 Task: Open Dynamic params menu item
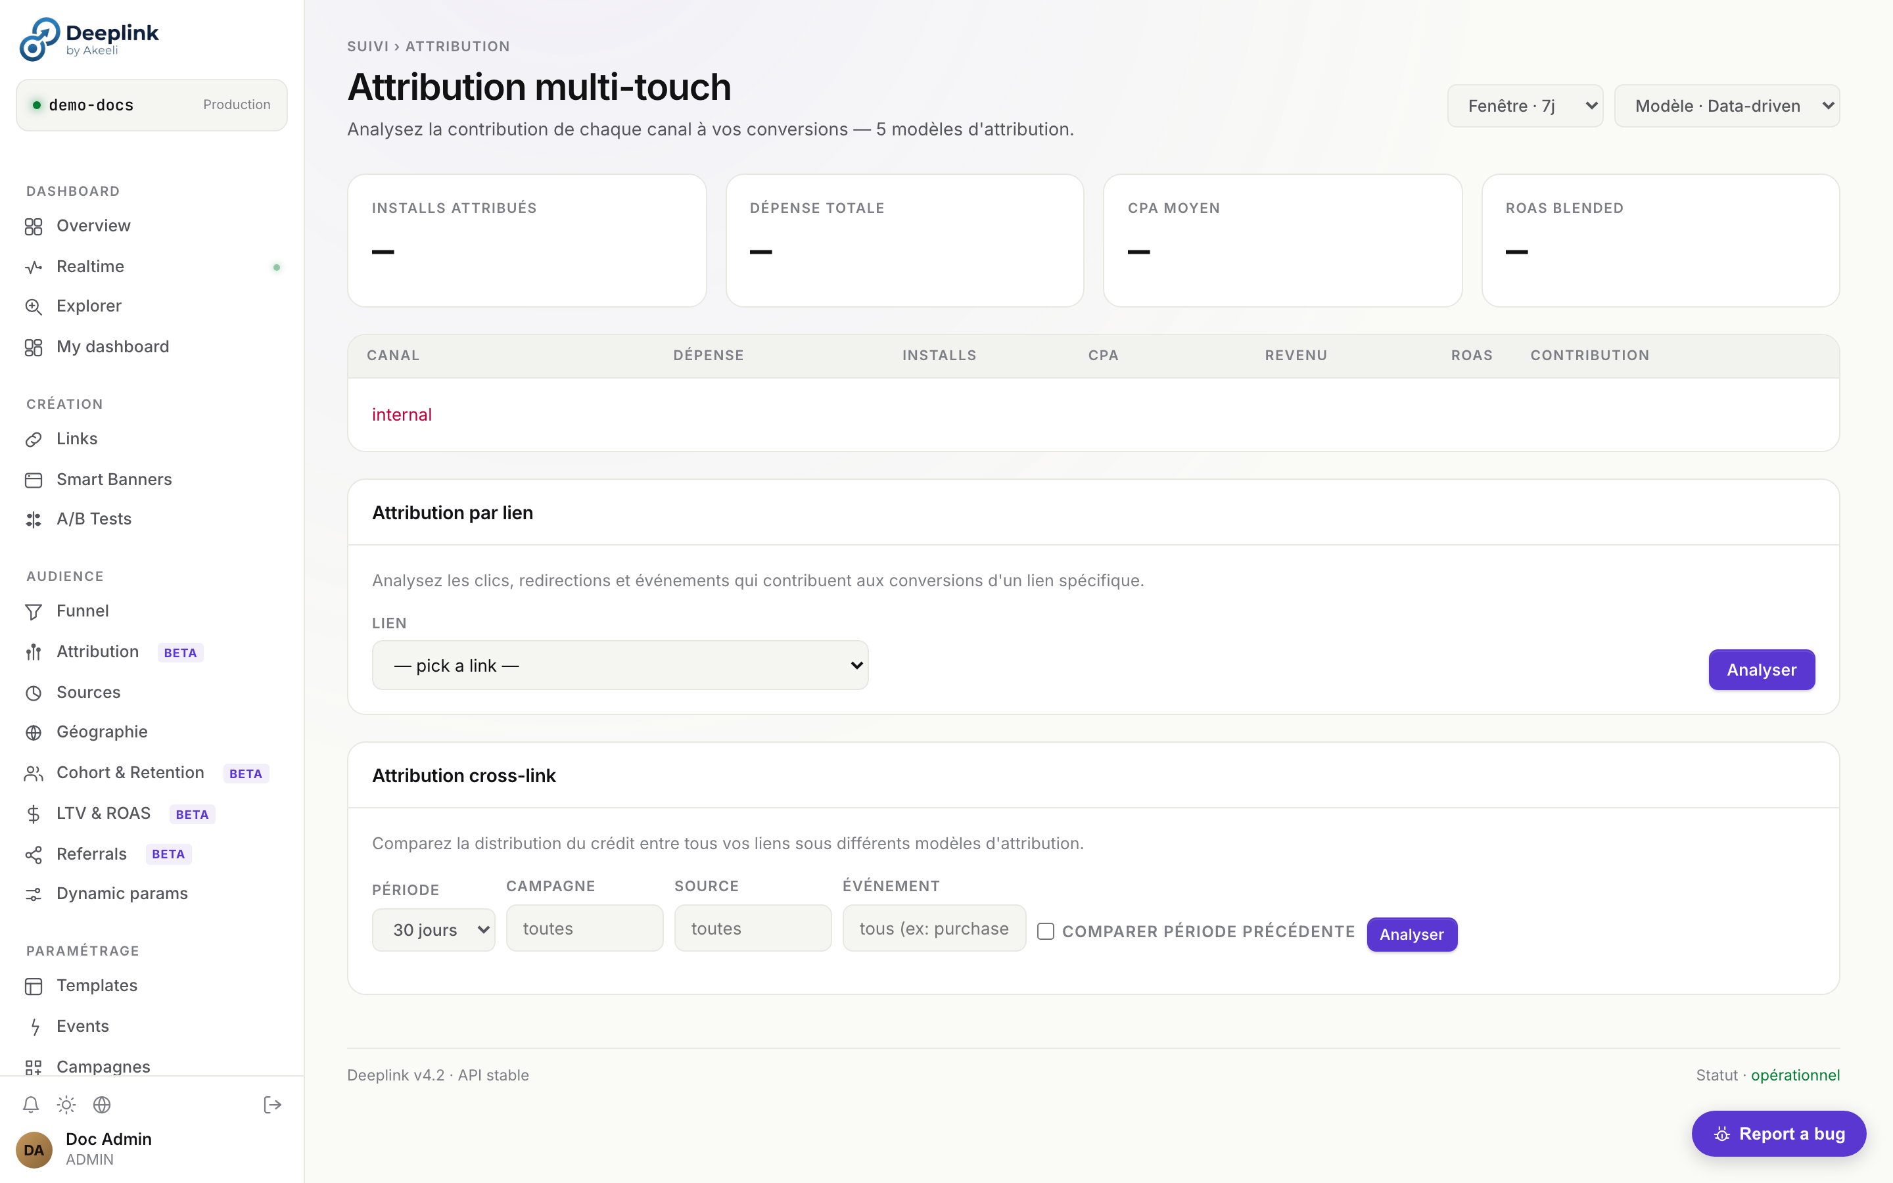pyautogui.click(x=152, y=894)
